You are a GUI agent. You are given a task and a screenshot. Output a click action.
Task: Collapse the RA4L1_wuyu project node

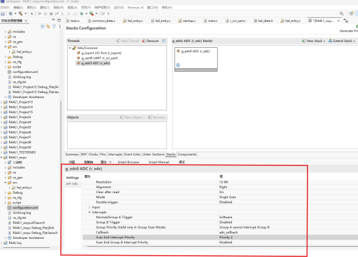point(1,158)
